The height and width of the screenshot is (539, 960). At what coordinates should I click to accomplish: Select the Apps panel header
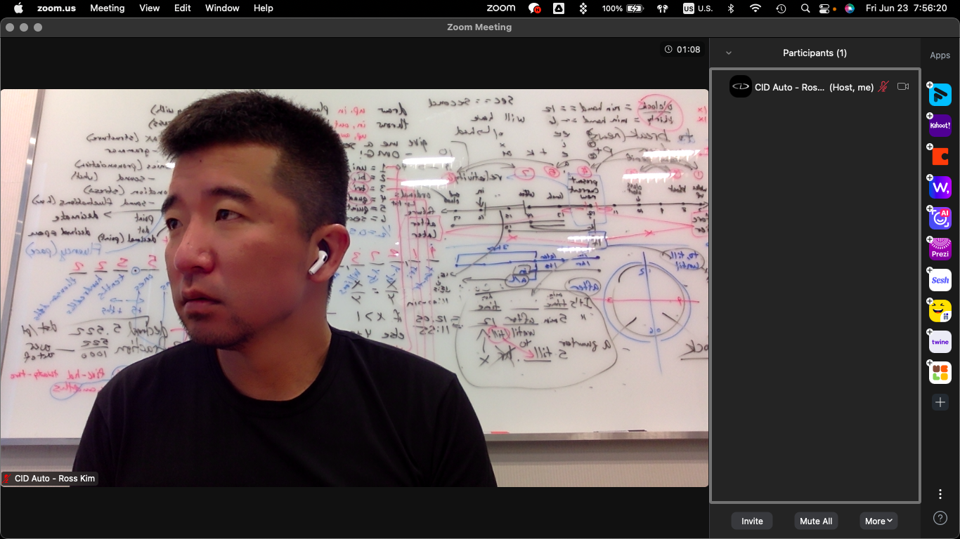tap(940, 55)
